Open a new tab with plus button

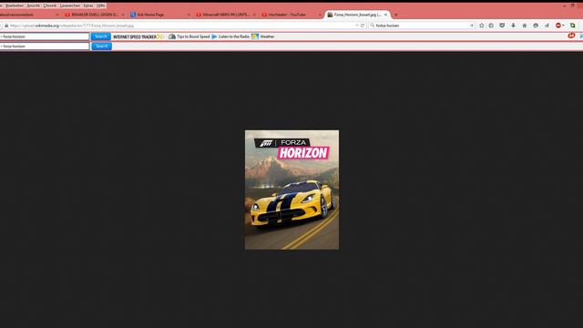pyautogui.click(x=395, y=15)
